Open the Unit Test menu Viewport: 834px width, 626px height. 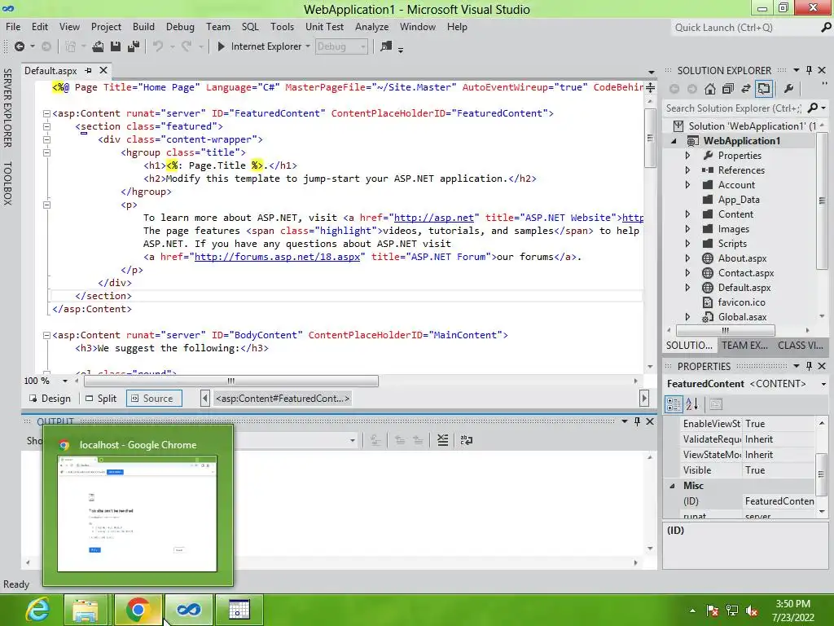[324, 27]
